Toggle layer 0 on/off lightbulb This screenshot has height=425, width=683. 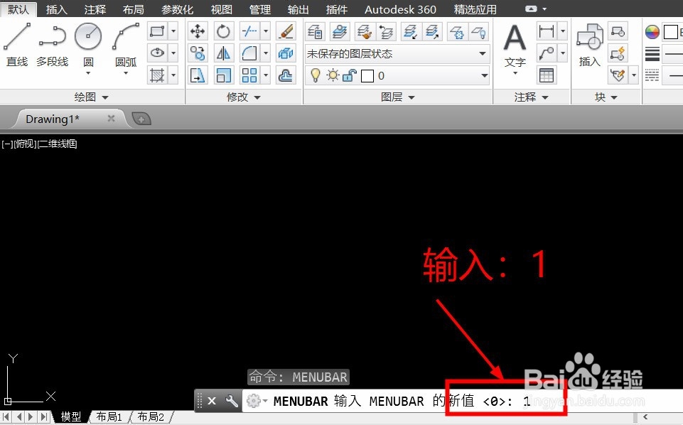(x=316, y=76)
